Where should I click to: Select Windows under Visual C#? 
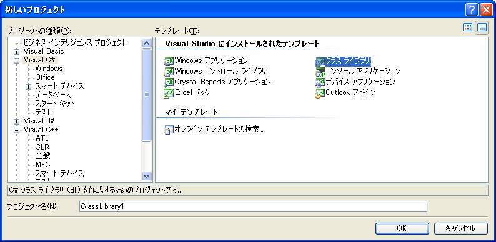(x=49, y=69)
